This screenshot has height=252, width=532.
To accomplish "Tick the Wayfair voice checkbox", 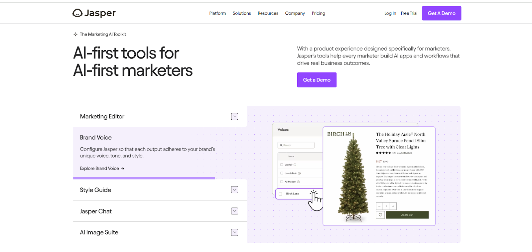I will [x=282, y=165].
